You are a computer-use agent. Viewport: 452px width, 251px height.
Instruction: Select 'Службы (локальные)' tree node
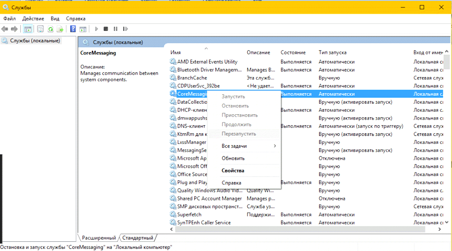point(35,41)
